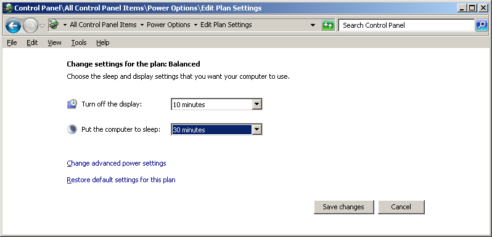Click the Turn off the display label
This screenshot has width=492, height=237.
[112, 104]
